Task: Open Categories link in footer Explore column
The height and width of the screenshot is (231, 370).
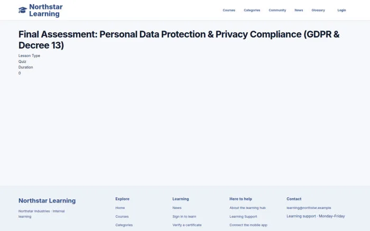Action: [x=124, y=225]
